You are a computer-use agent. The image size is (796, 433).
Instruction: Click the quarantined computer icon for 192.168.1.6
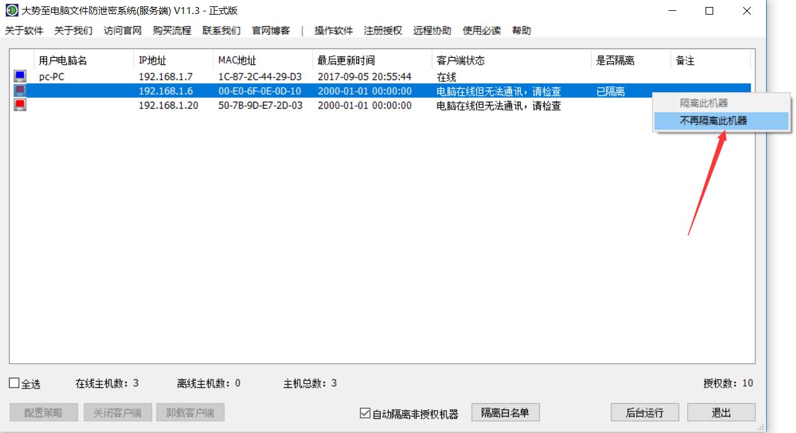[x=20, y=91]
